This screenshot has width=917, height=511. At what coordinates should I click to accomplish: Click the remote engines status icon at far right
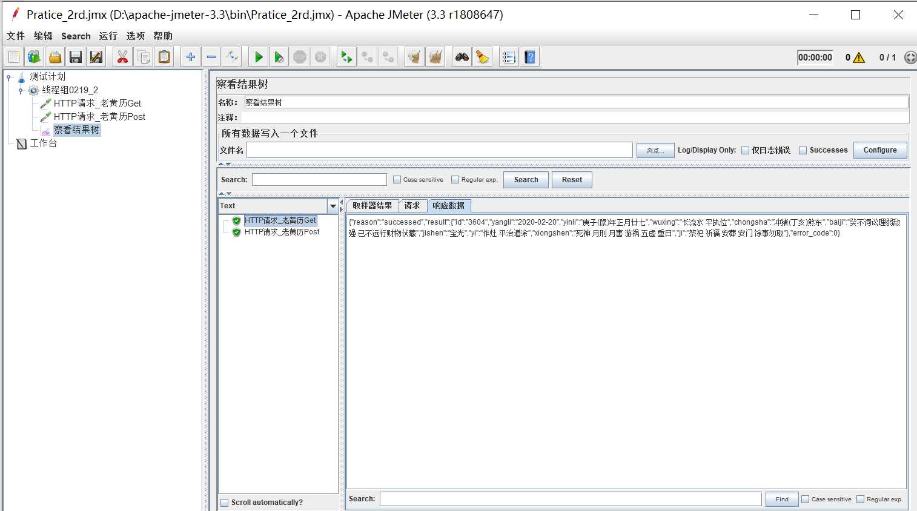[x=910, y=58]
